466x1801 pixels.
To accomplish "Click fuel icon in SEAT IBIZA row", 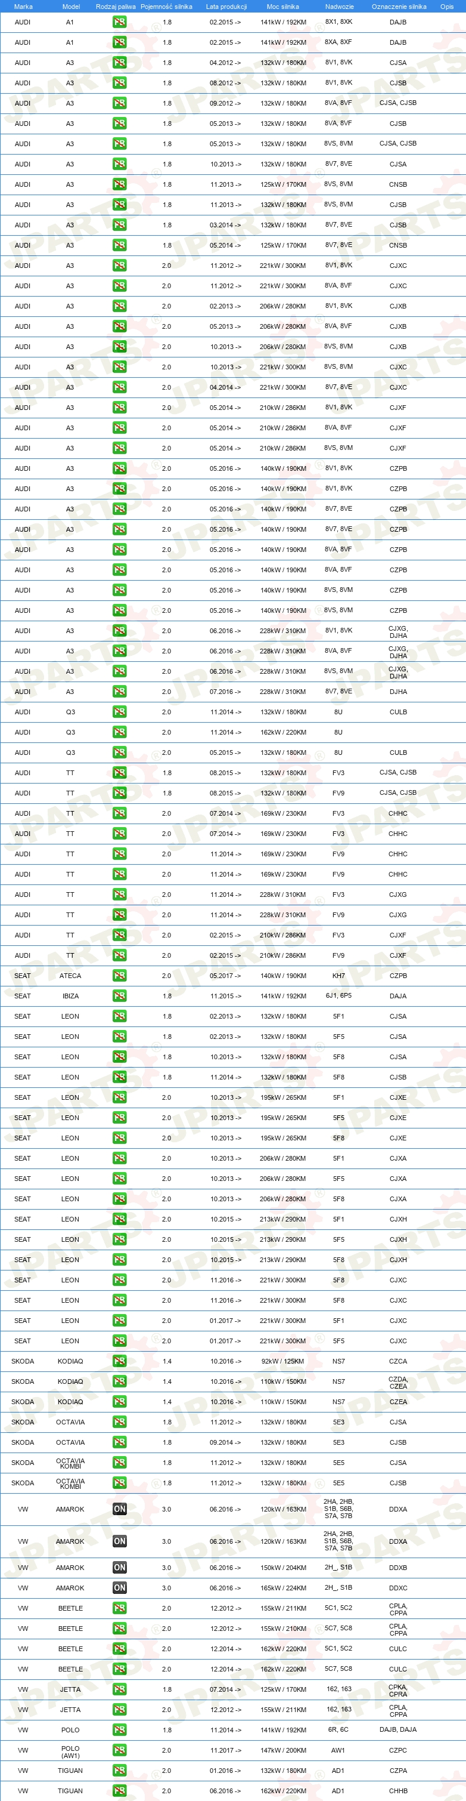I will (119, 995).
